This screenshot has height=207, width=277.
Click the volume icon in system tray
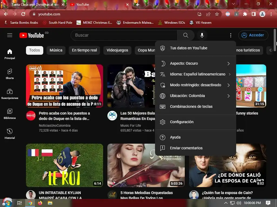click(239, 203)
